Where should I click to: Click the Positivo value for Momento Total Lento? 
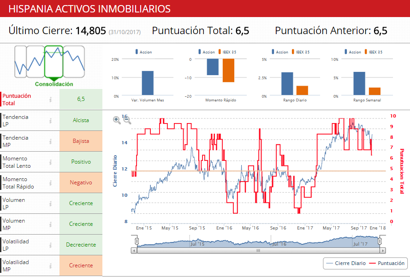(81, 162)
